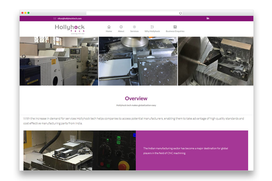The image size is (272, 181).
Task: Open the vise and control panel photo
Action: click(x=80, y=150)
